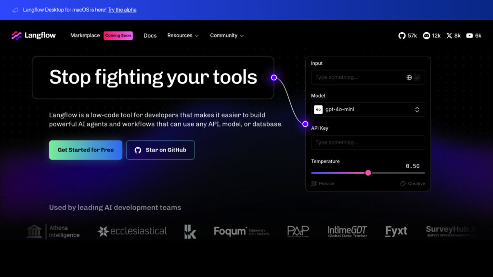
Task: Focus the API Key text field
Action: [x=368, y=142]
